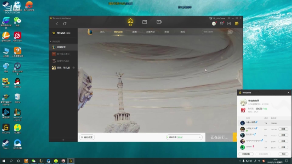Click the 掌上WeGame link in title bar
Image resolution: width=292 pixels, height=164 pixels.
pos(217,18)
